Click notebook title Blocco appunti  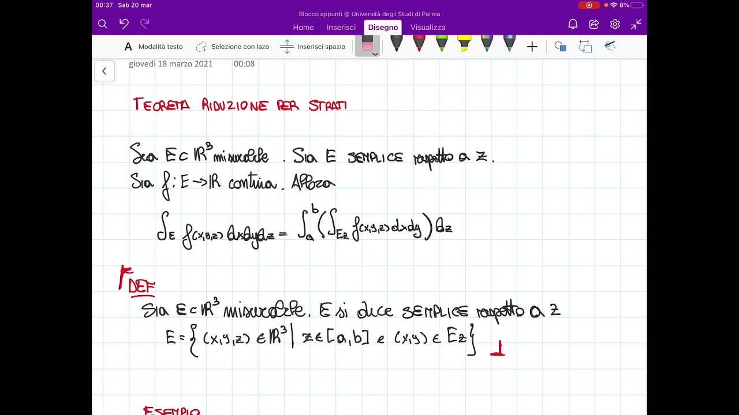pos(369,14)
